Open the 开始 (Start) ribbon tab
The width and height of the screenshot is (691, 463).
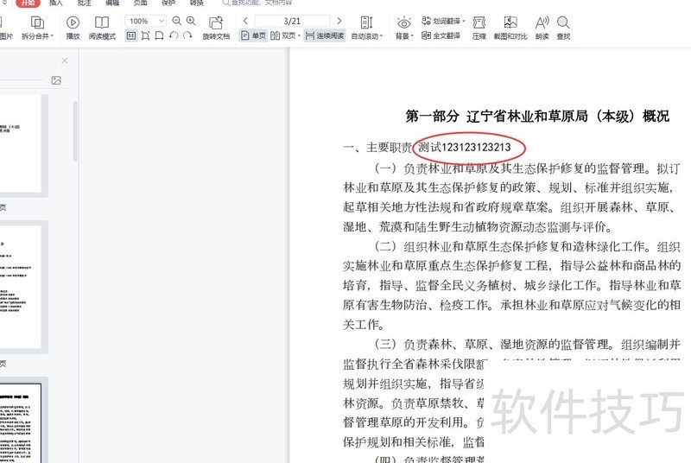click(x=28, y=3)
